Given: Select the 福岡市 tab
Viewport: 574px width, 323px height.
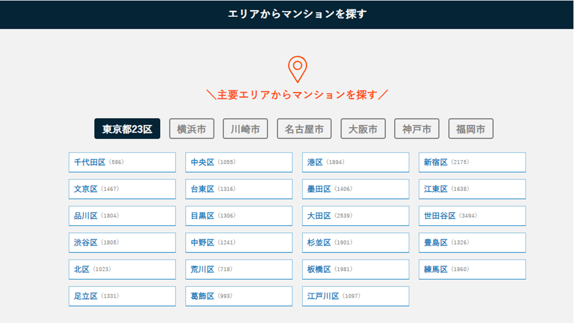Looking at the screenshot, I should click(x=471, y=129).
